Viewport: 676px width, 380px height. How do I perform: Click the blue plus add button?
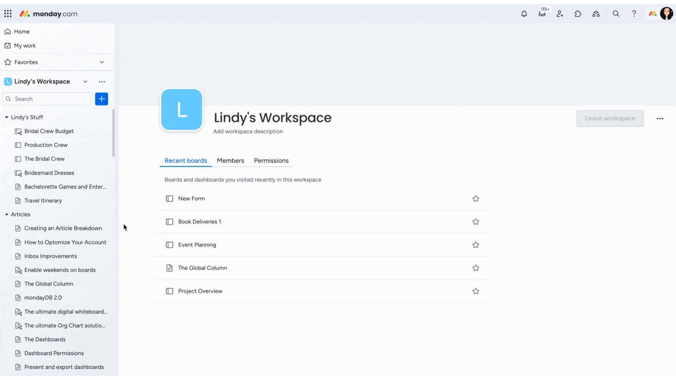pyautogui.click(x=101, y=99)
